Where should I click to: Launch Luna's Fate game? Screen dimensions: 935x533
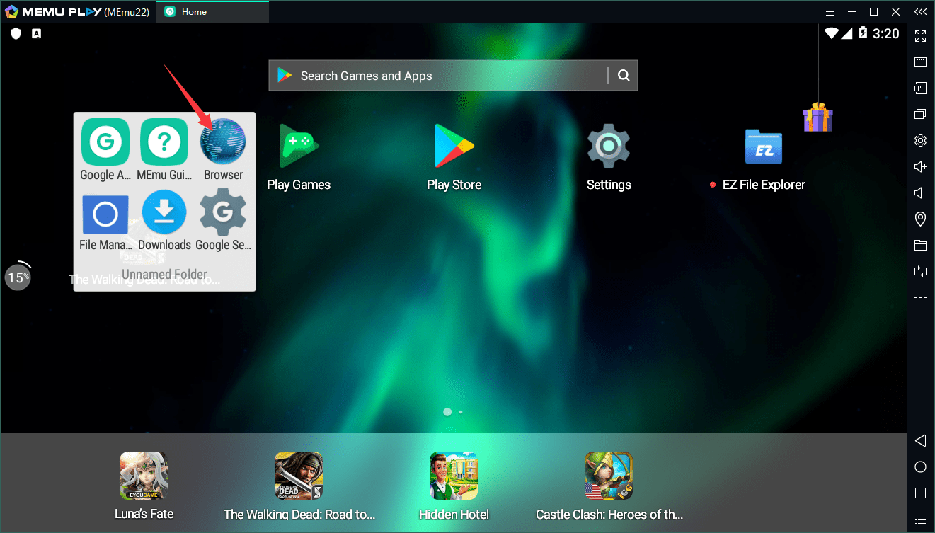[144, 476]
